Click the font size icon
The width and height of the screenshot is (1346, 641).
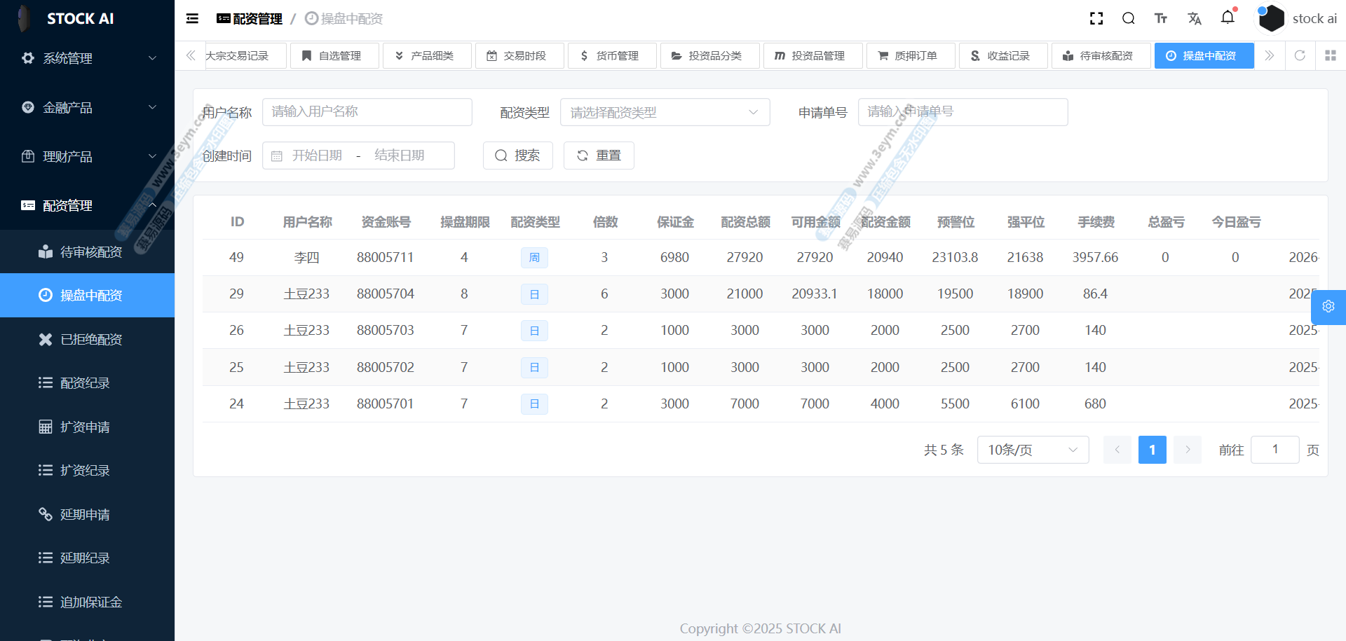[1161, 19]
